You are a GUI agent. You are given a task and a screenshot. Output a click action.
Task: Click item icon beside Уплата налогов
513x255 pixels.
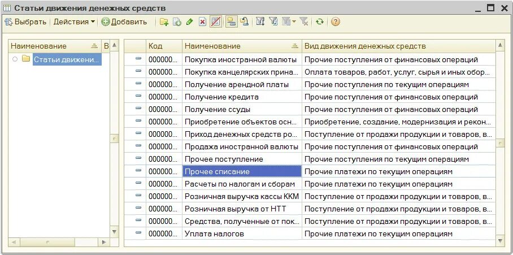pos(138,233)
